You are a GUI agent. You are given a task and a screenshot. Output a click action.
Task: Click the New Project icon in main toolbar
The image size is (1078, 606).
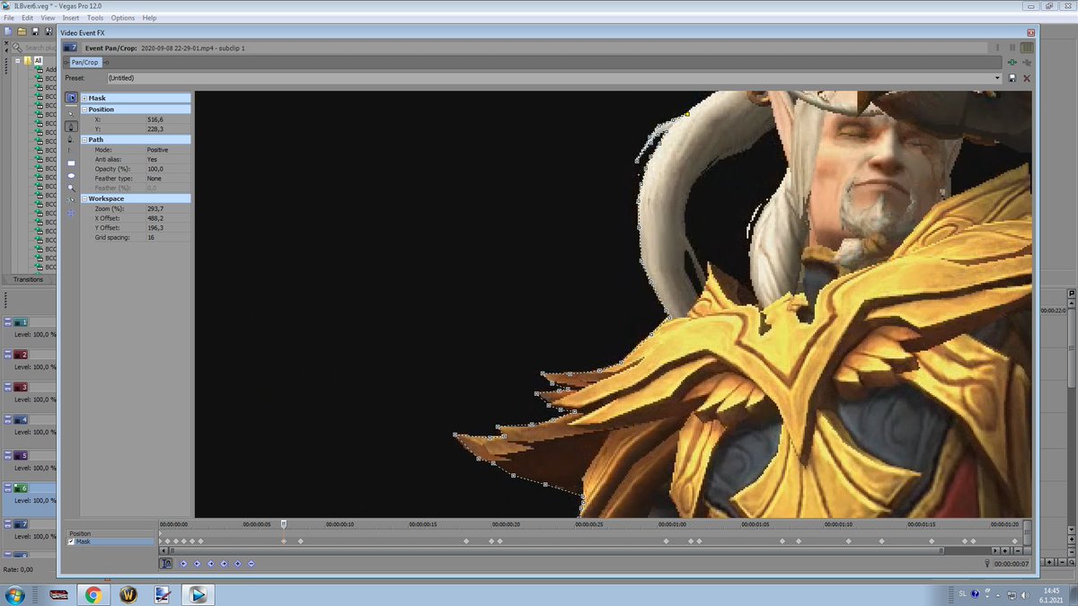coord(8,31)
